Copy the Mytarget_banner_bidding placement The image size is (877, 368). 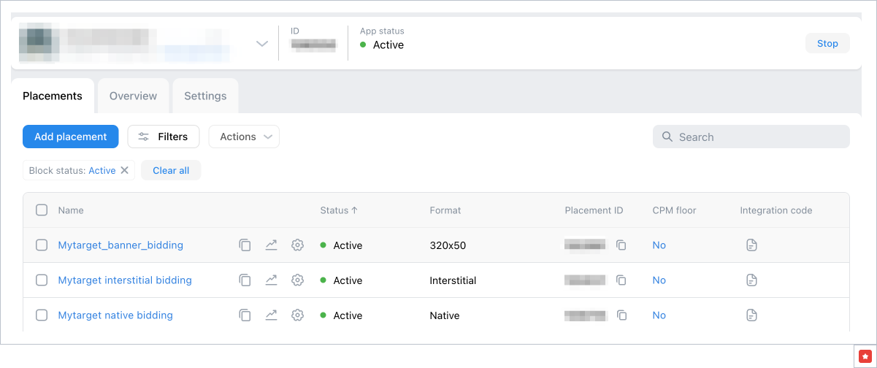click(245, 245)
